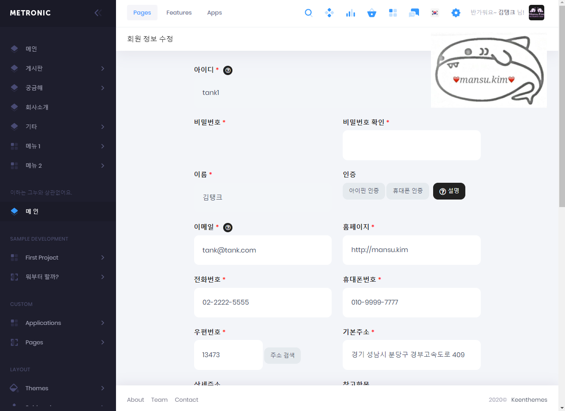The height and width of the screenshot is (411, 565).
Task: Expand the First Project submenu arrow
Action: coord(102,257)
